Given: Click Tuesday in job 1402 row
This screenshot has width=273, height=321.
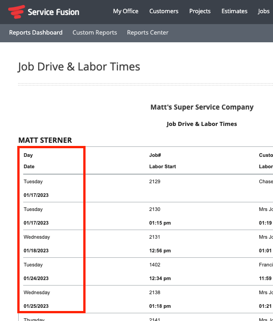Looking at the screenshot, I should [x=33, y=265].
